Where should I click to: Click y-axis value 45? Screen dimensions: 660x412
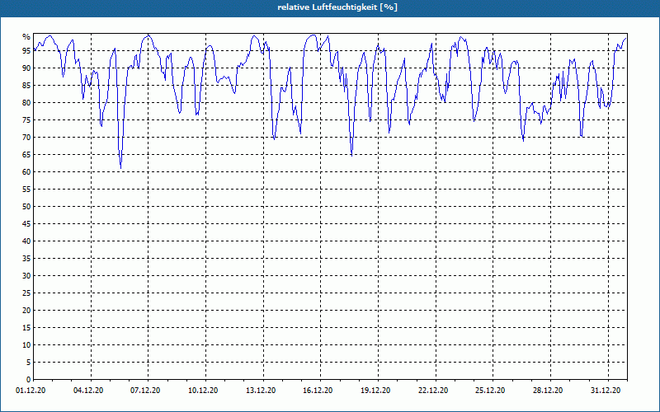[26, 224]
